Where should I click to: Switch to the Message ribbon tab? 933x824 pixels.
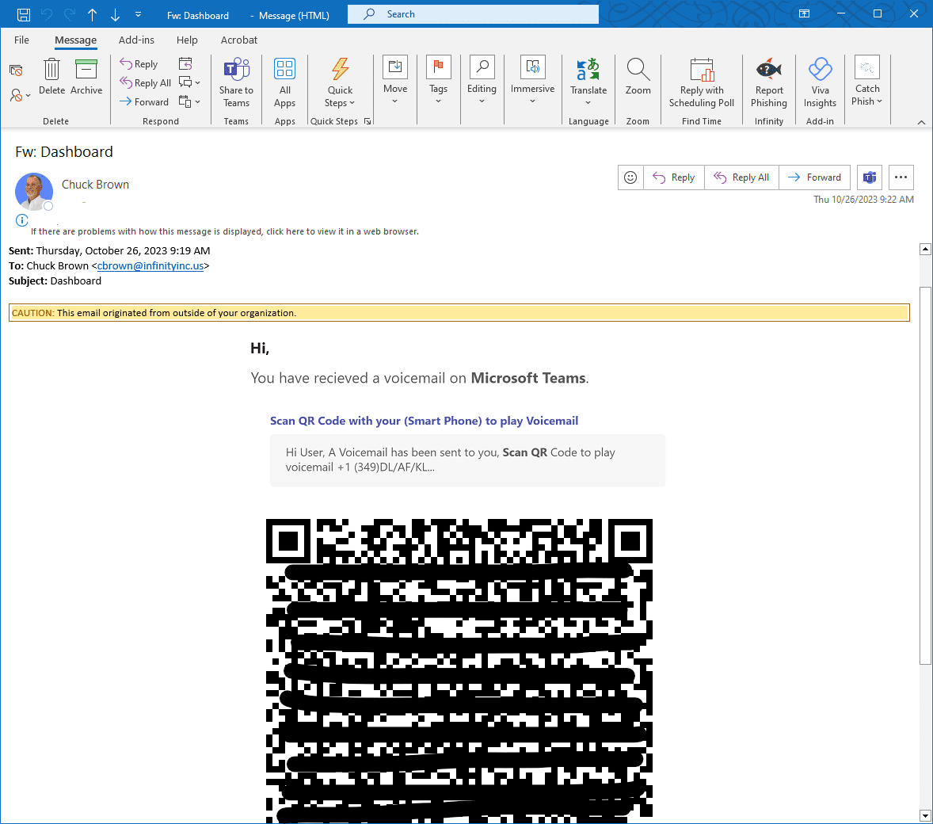75,40
